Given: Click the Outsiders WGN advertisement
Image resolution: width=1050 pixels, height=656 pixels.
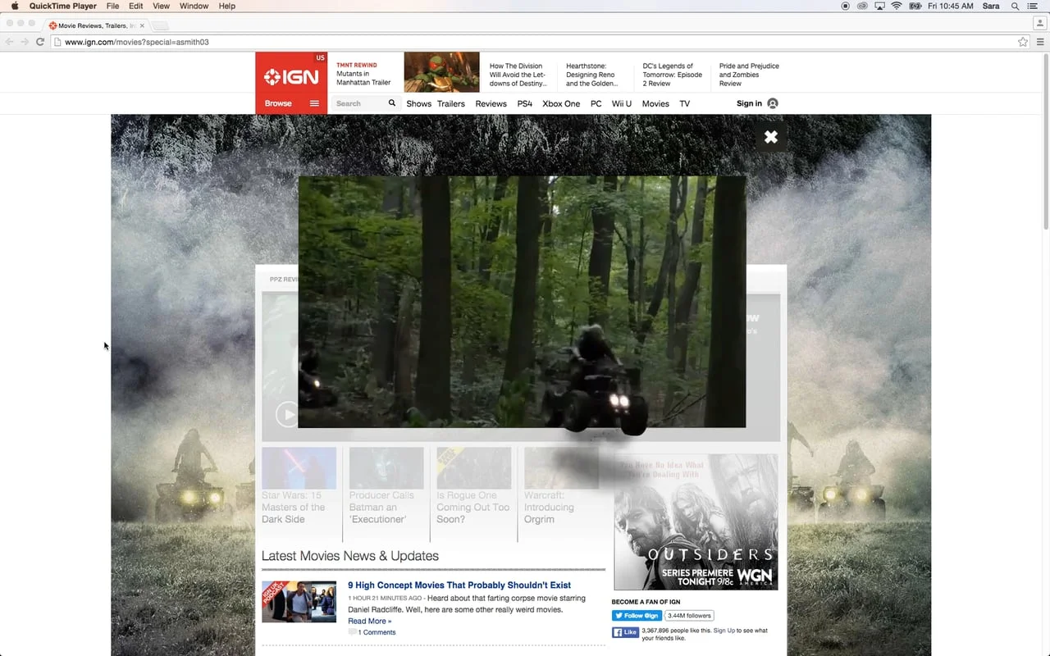Looking at the screenshot, I should [696, 522].
